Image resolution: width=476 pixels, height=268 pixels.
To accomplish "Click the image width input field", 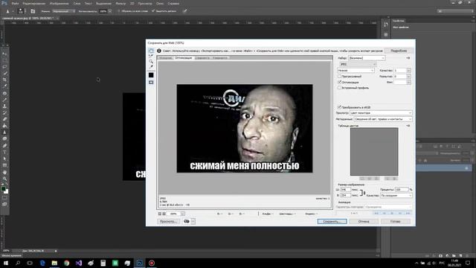I will 345,190.
